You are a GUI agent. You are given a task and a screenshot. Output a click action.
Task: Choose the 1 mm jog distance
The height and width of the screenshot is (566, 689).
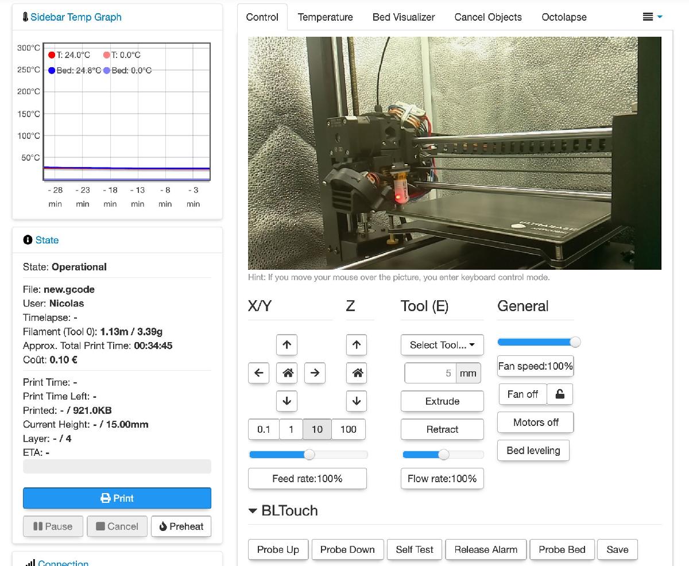pyautogui.click(x=291, y=429)
